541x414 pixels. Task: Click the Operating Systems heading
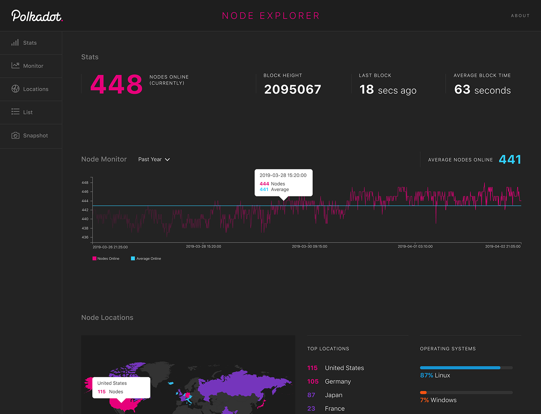[x=448, y=349]
